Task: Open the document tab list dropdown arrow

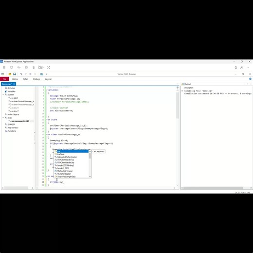Action: click(178, 84)
